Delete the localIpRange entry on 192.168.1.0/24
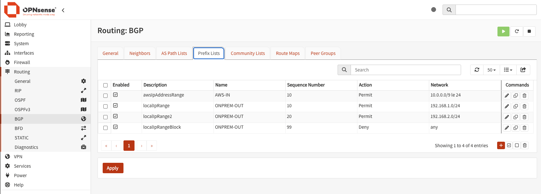Image resolution: width=541 pixels, height=194 pixels. point(524,106)
